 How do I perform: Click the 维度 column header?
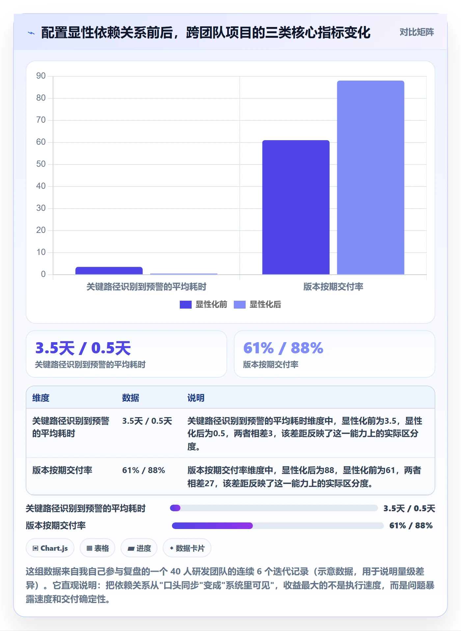point(41,398)
